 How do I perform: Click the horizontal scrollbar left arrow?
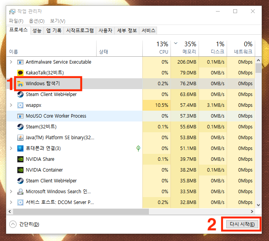point(10,211)
